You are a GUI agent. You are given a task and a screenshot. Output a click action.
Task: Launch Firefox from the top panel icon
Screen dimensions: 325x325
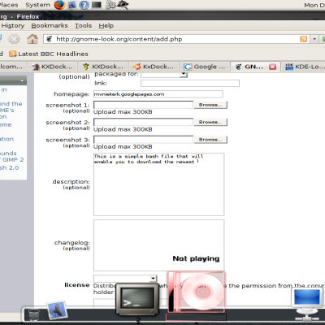(59, 5)
